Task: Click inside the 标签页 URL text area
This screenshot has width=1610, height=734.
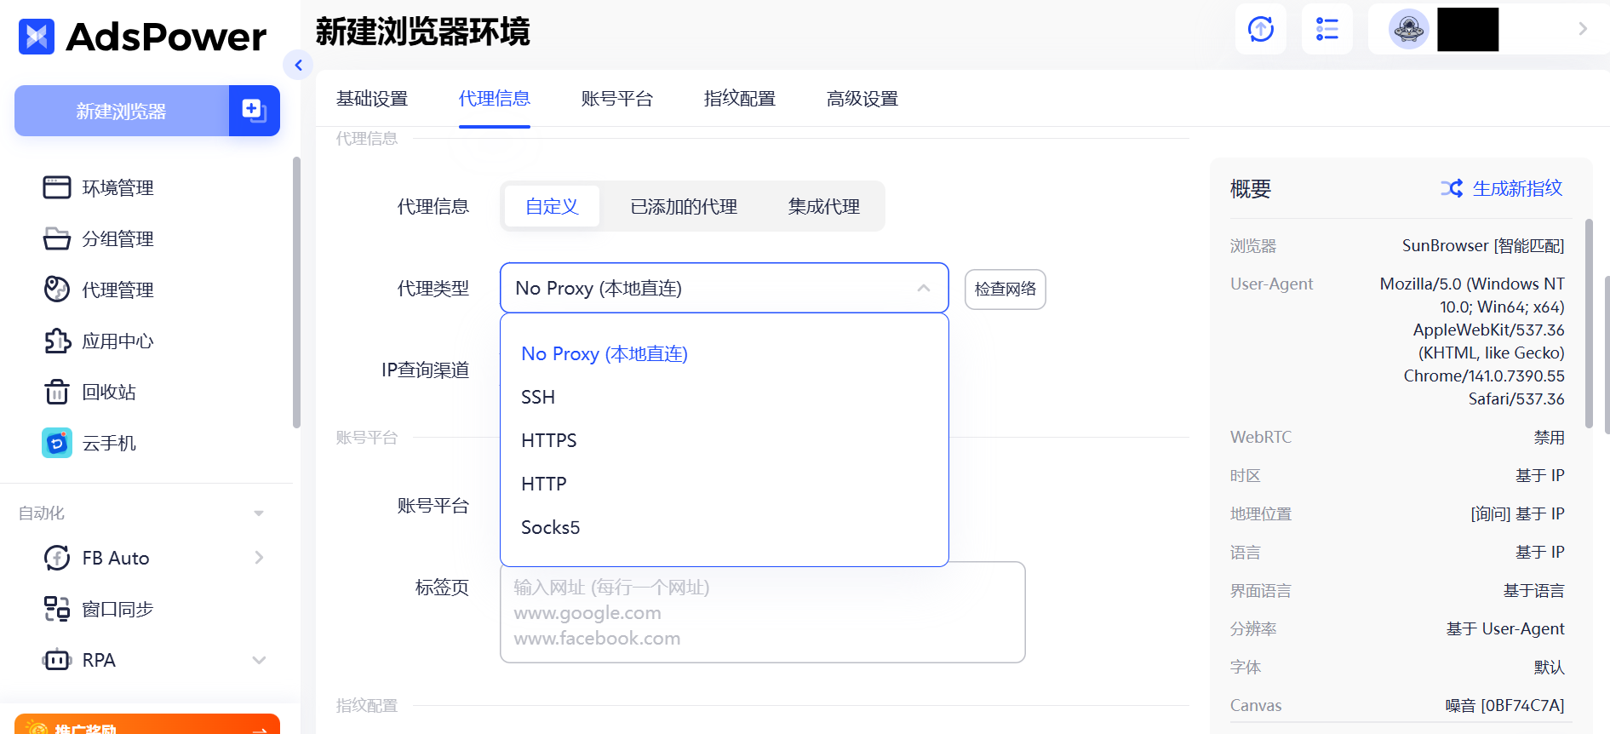Action: click(763, 612)
